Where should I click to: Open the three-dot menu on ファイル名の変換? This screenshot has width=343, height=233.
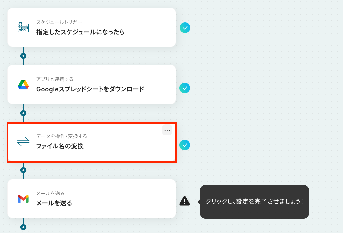pos(167,130)
